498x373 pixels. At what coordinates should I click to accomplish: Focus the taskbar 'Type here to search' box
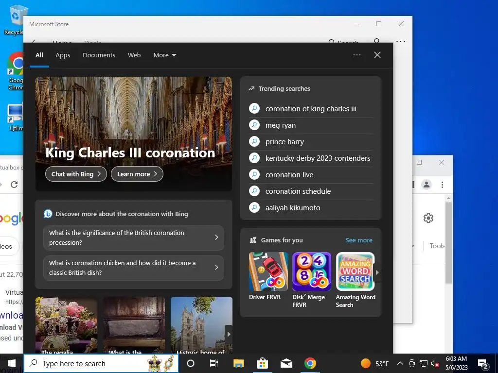coord(101,363)
